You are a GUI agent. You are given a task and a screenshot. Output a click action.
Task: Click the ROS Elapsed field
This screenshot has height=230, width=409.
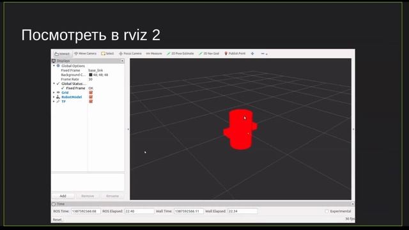[139, 211]
